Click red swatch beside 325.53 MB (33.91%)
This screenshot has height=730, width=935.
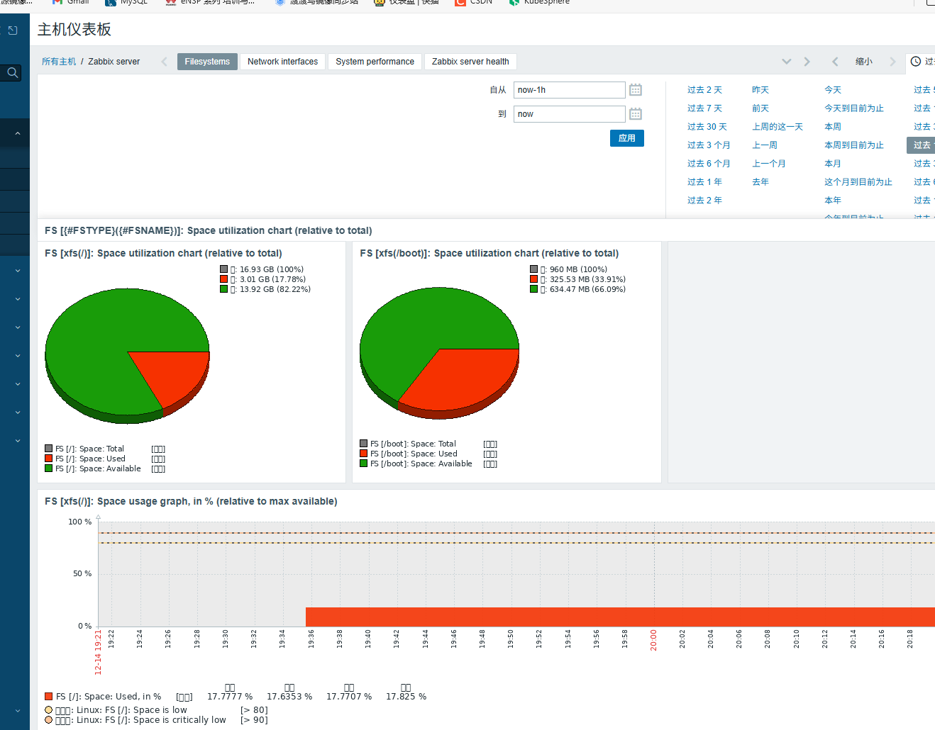point(533,279)
